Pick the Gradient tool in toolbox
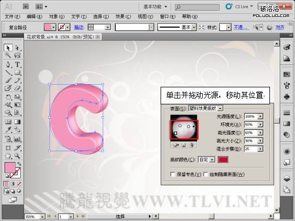Image resolution: width=295 pixels, height=221 pixels. pyautogui.click(x=17, y=122)
